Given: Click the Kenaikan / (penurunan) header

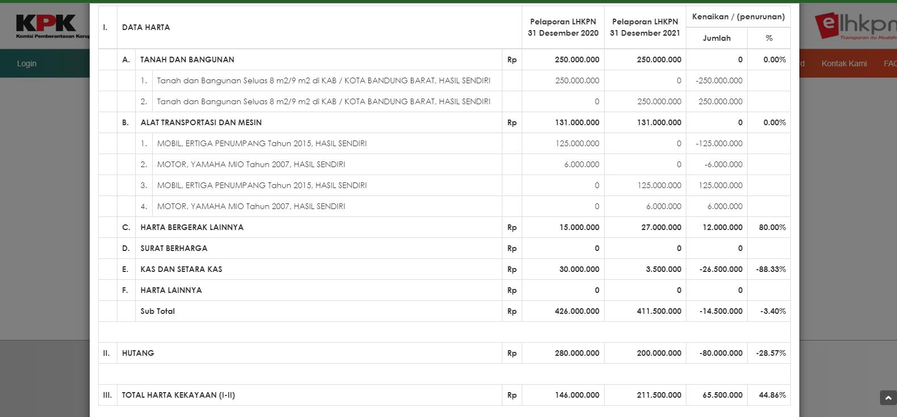Looking at the screenshot, I should [x=738, y=16].
